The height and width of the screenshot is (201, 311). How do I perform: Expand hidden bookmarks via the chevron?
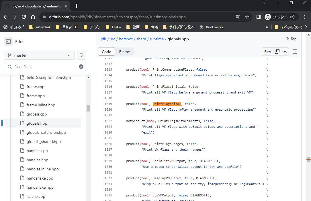[267, 27]
